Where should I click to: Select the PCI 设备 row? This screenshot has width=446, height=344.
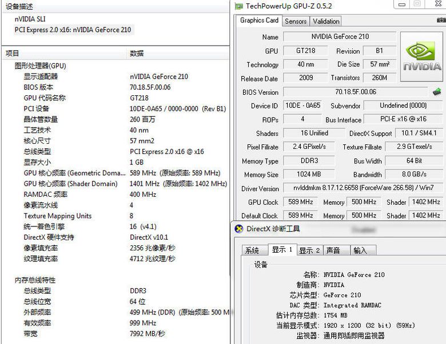116,109
